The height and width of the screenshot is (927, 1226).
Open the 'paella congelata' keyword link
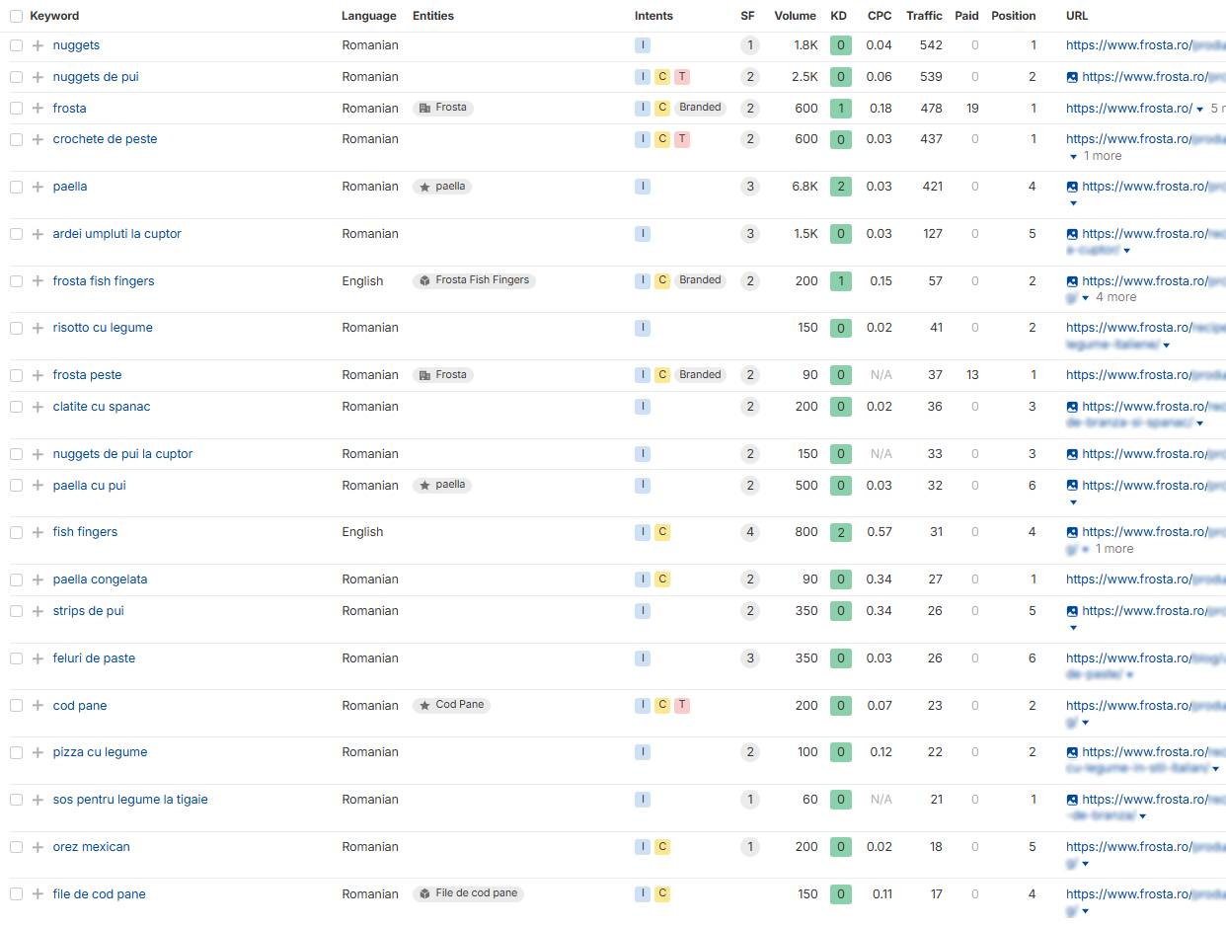(x=100, y=579)
